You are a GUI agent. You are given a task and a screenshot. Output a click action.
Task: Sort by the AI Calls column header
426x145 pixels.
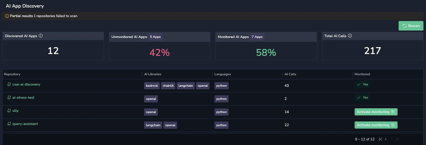[x=290, y=74]
